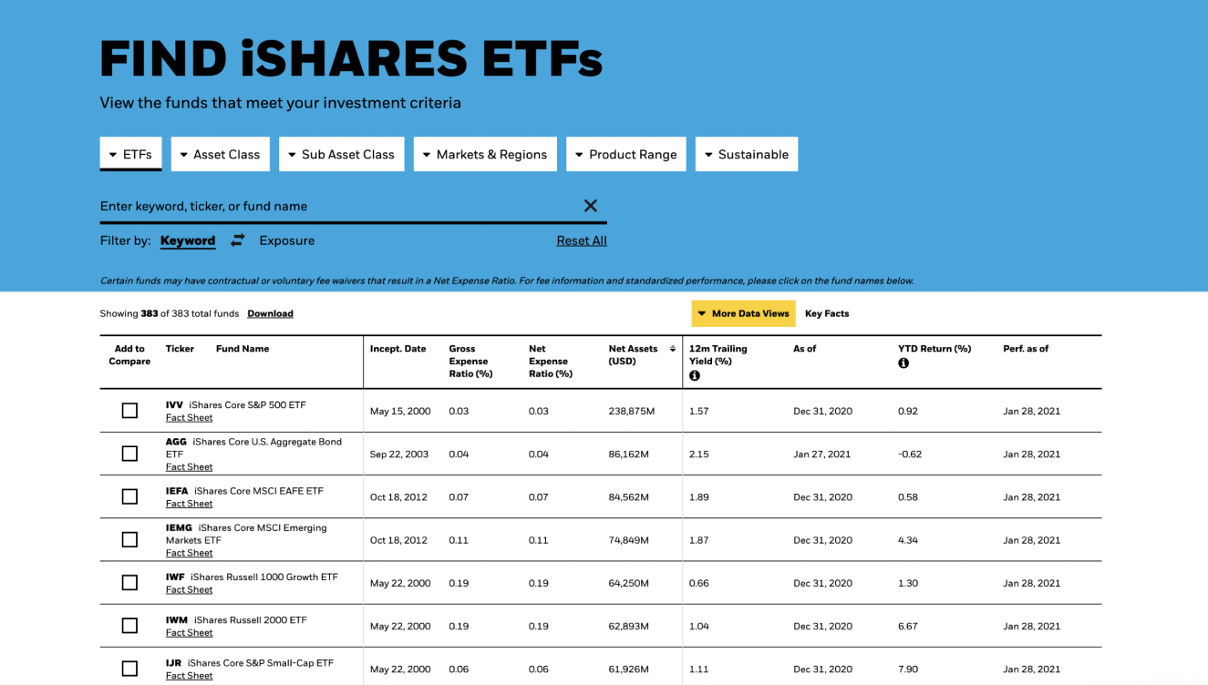Switch filter mode to Exposure
Screen dimensions: 1208x685
(286, 240)
